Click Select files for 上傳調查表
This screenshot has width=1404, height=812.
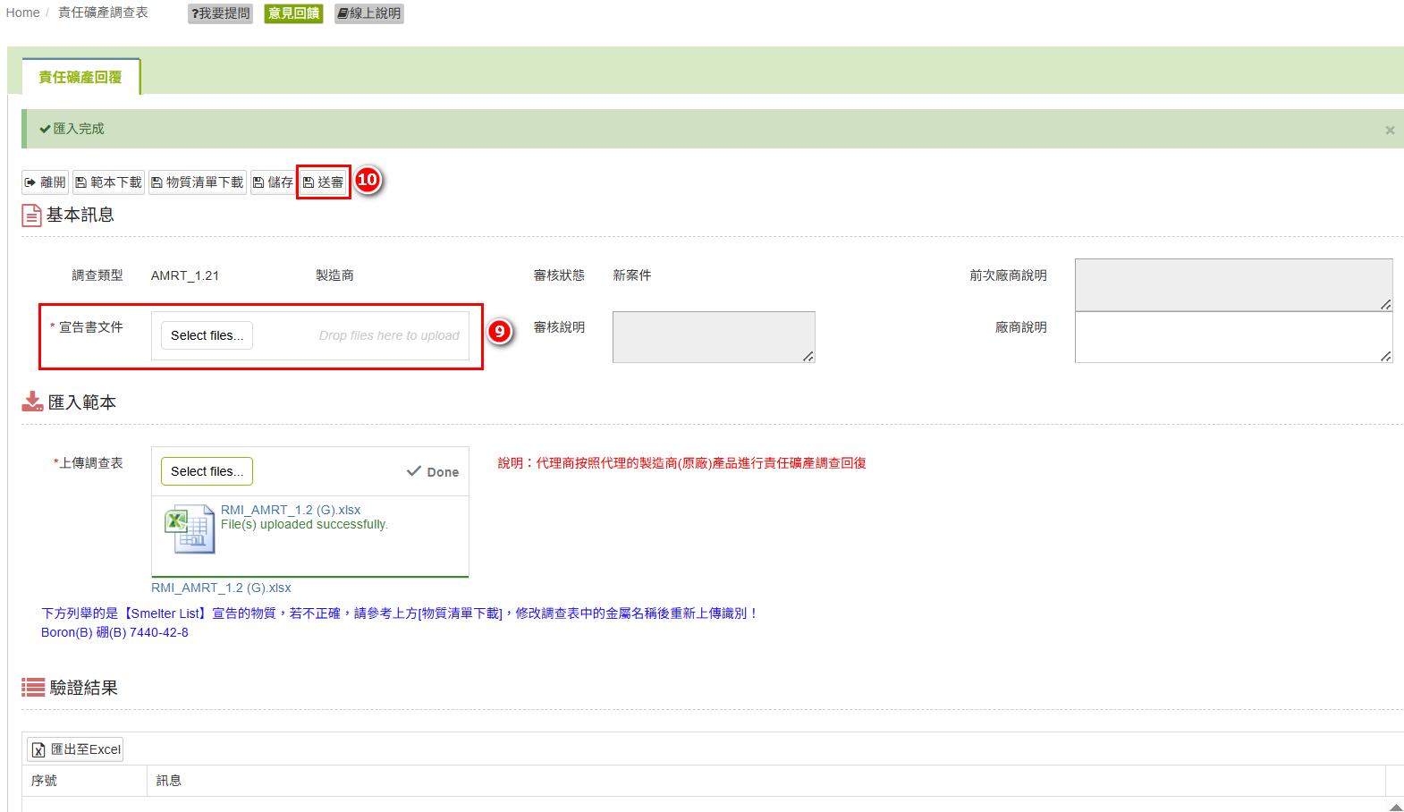(207, 471)
